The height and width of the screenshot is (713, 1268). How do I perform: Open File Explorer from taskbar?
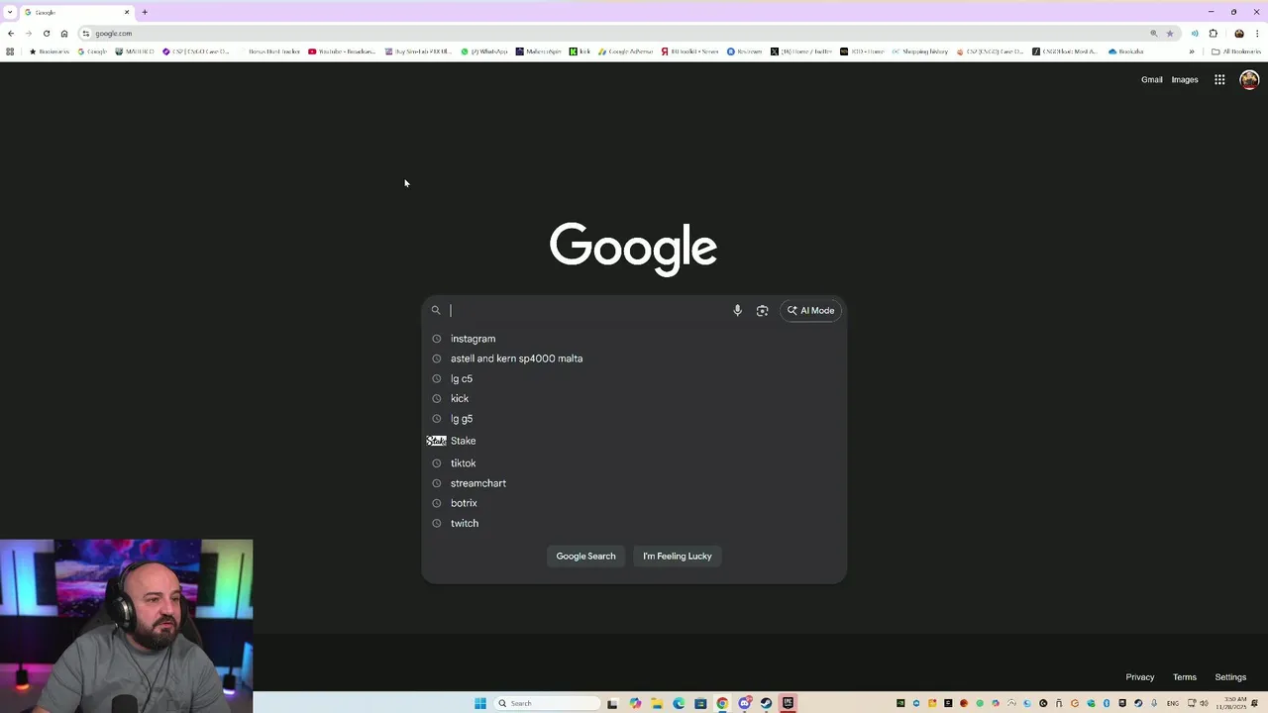(x=657, y=703)
